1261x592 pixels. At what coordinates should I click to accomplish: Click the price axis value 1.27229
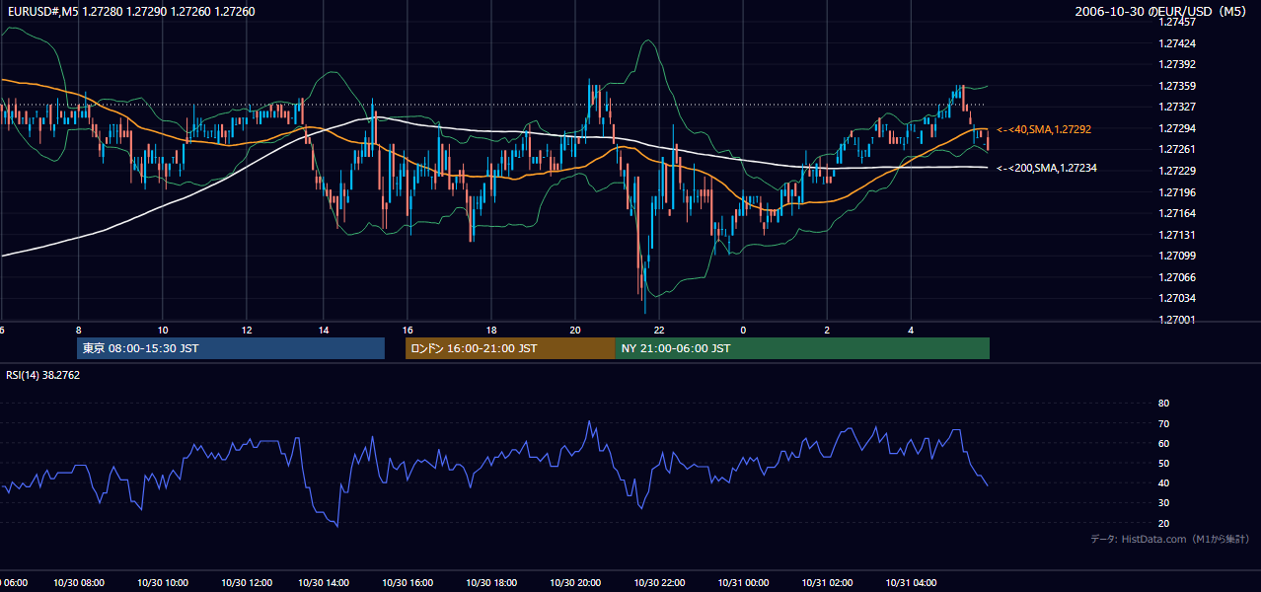(x=1176, y=171)
